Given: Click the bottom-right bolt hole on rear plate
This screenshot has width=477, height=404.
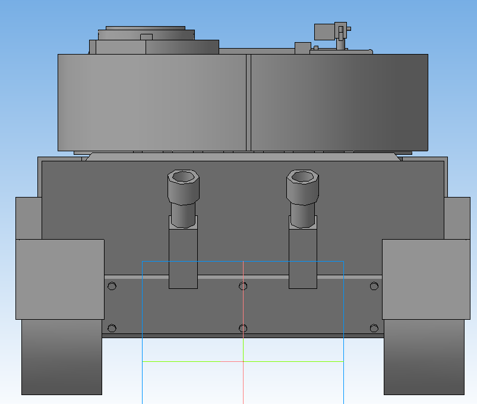Looking at the screenshot, I should pos(374,328).
